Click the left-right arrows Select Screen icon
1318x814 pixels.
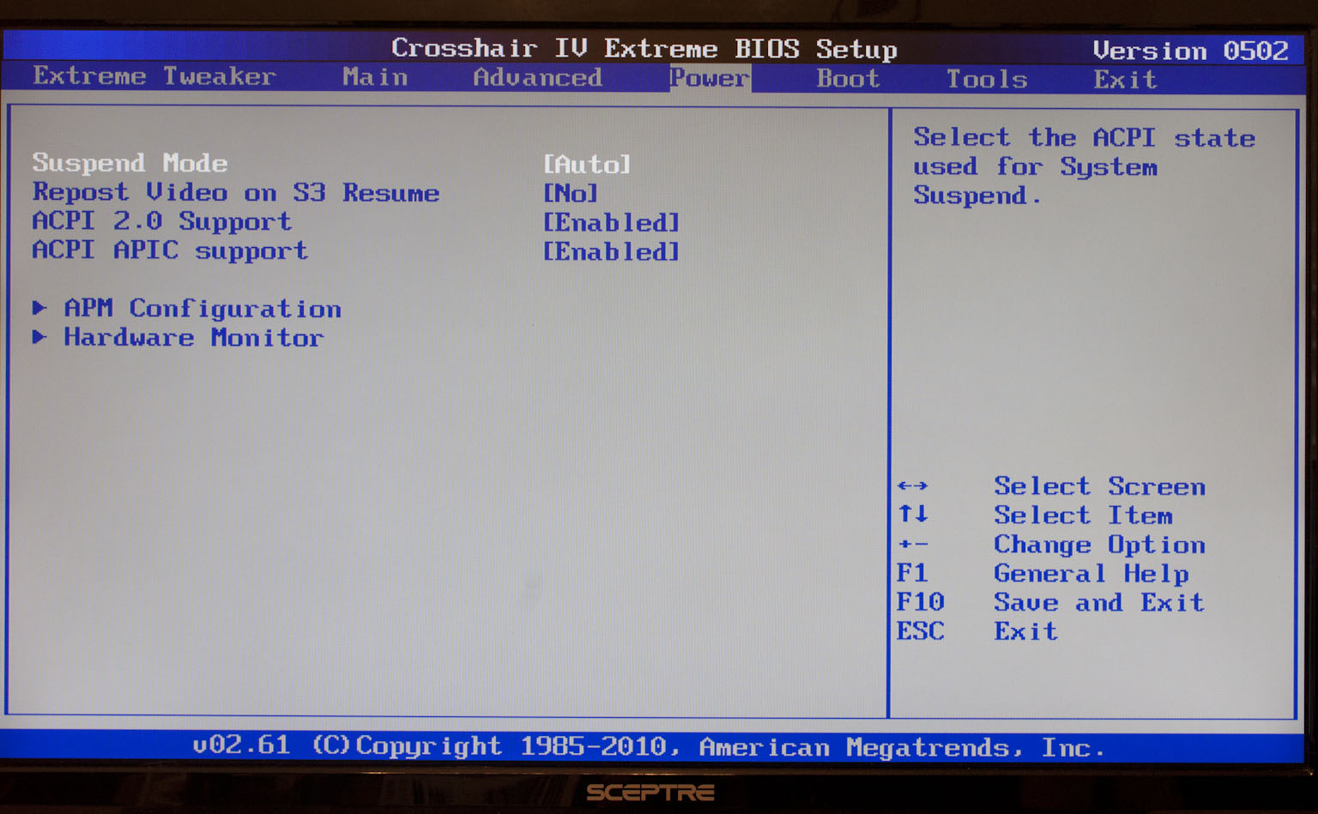coord(912,486)
